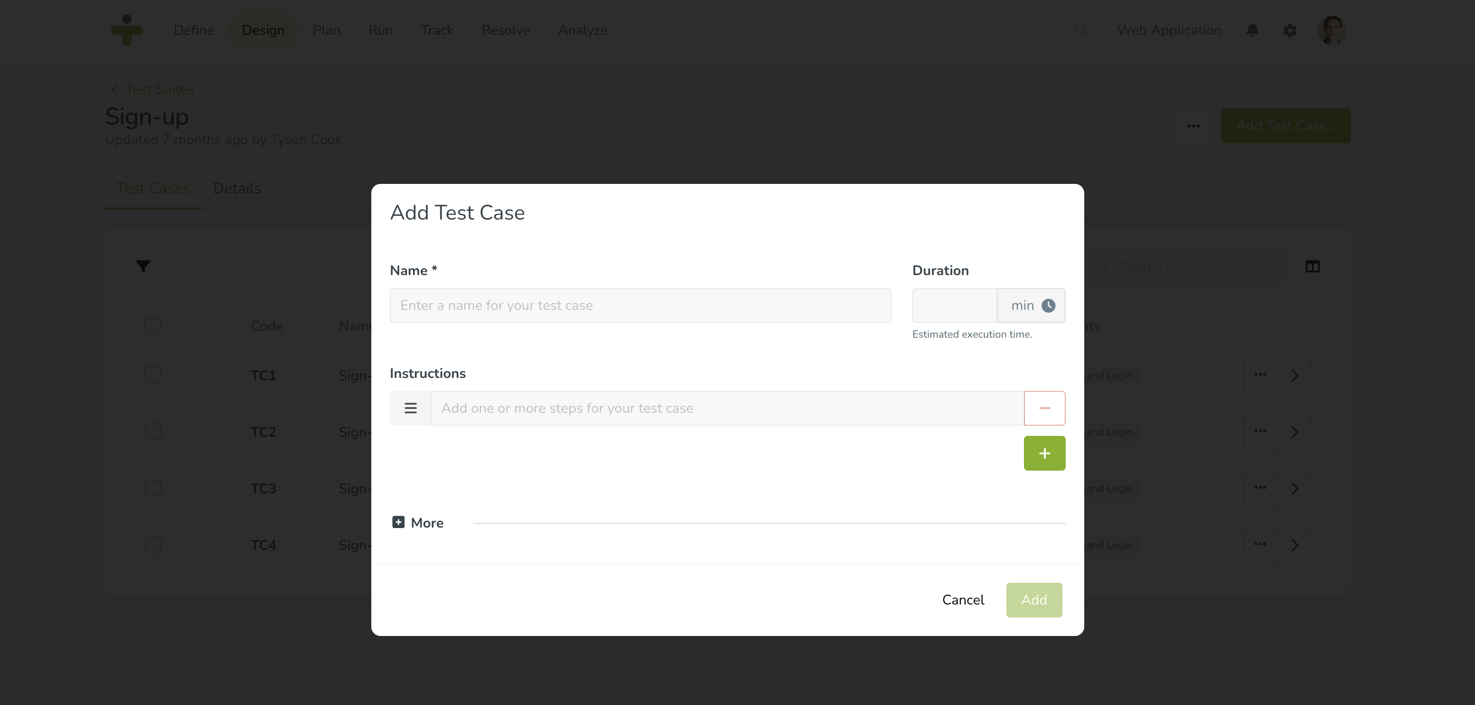Image resolution: width=1475 pixels, height=705 pixels.
Task: Click Cancel to dismiss the dialog
Action: click(963, 600)
